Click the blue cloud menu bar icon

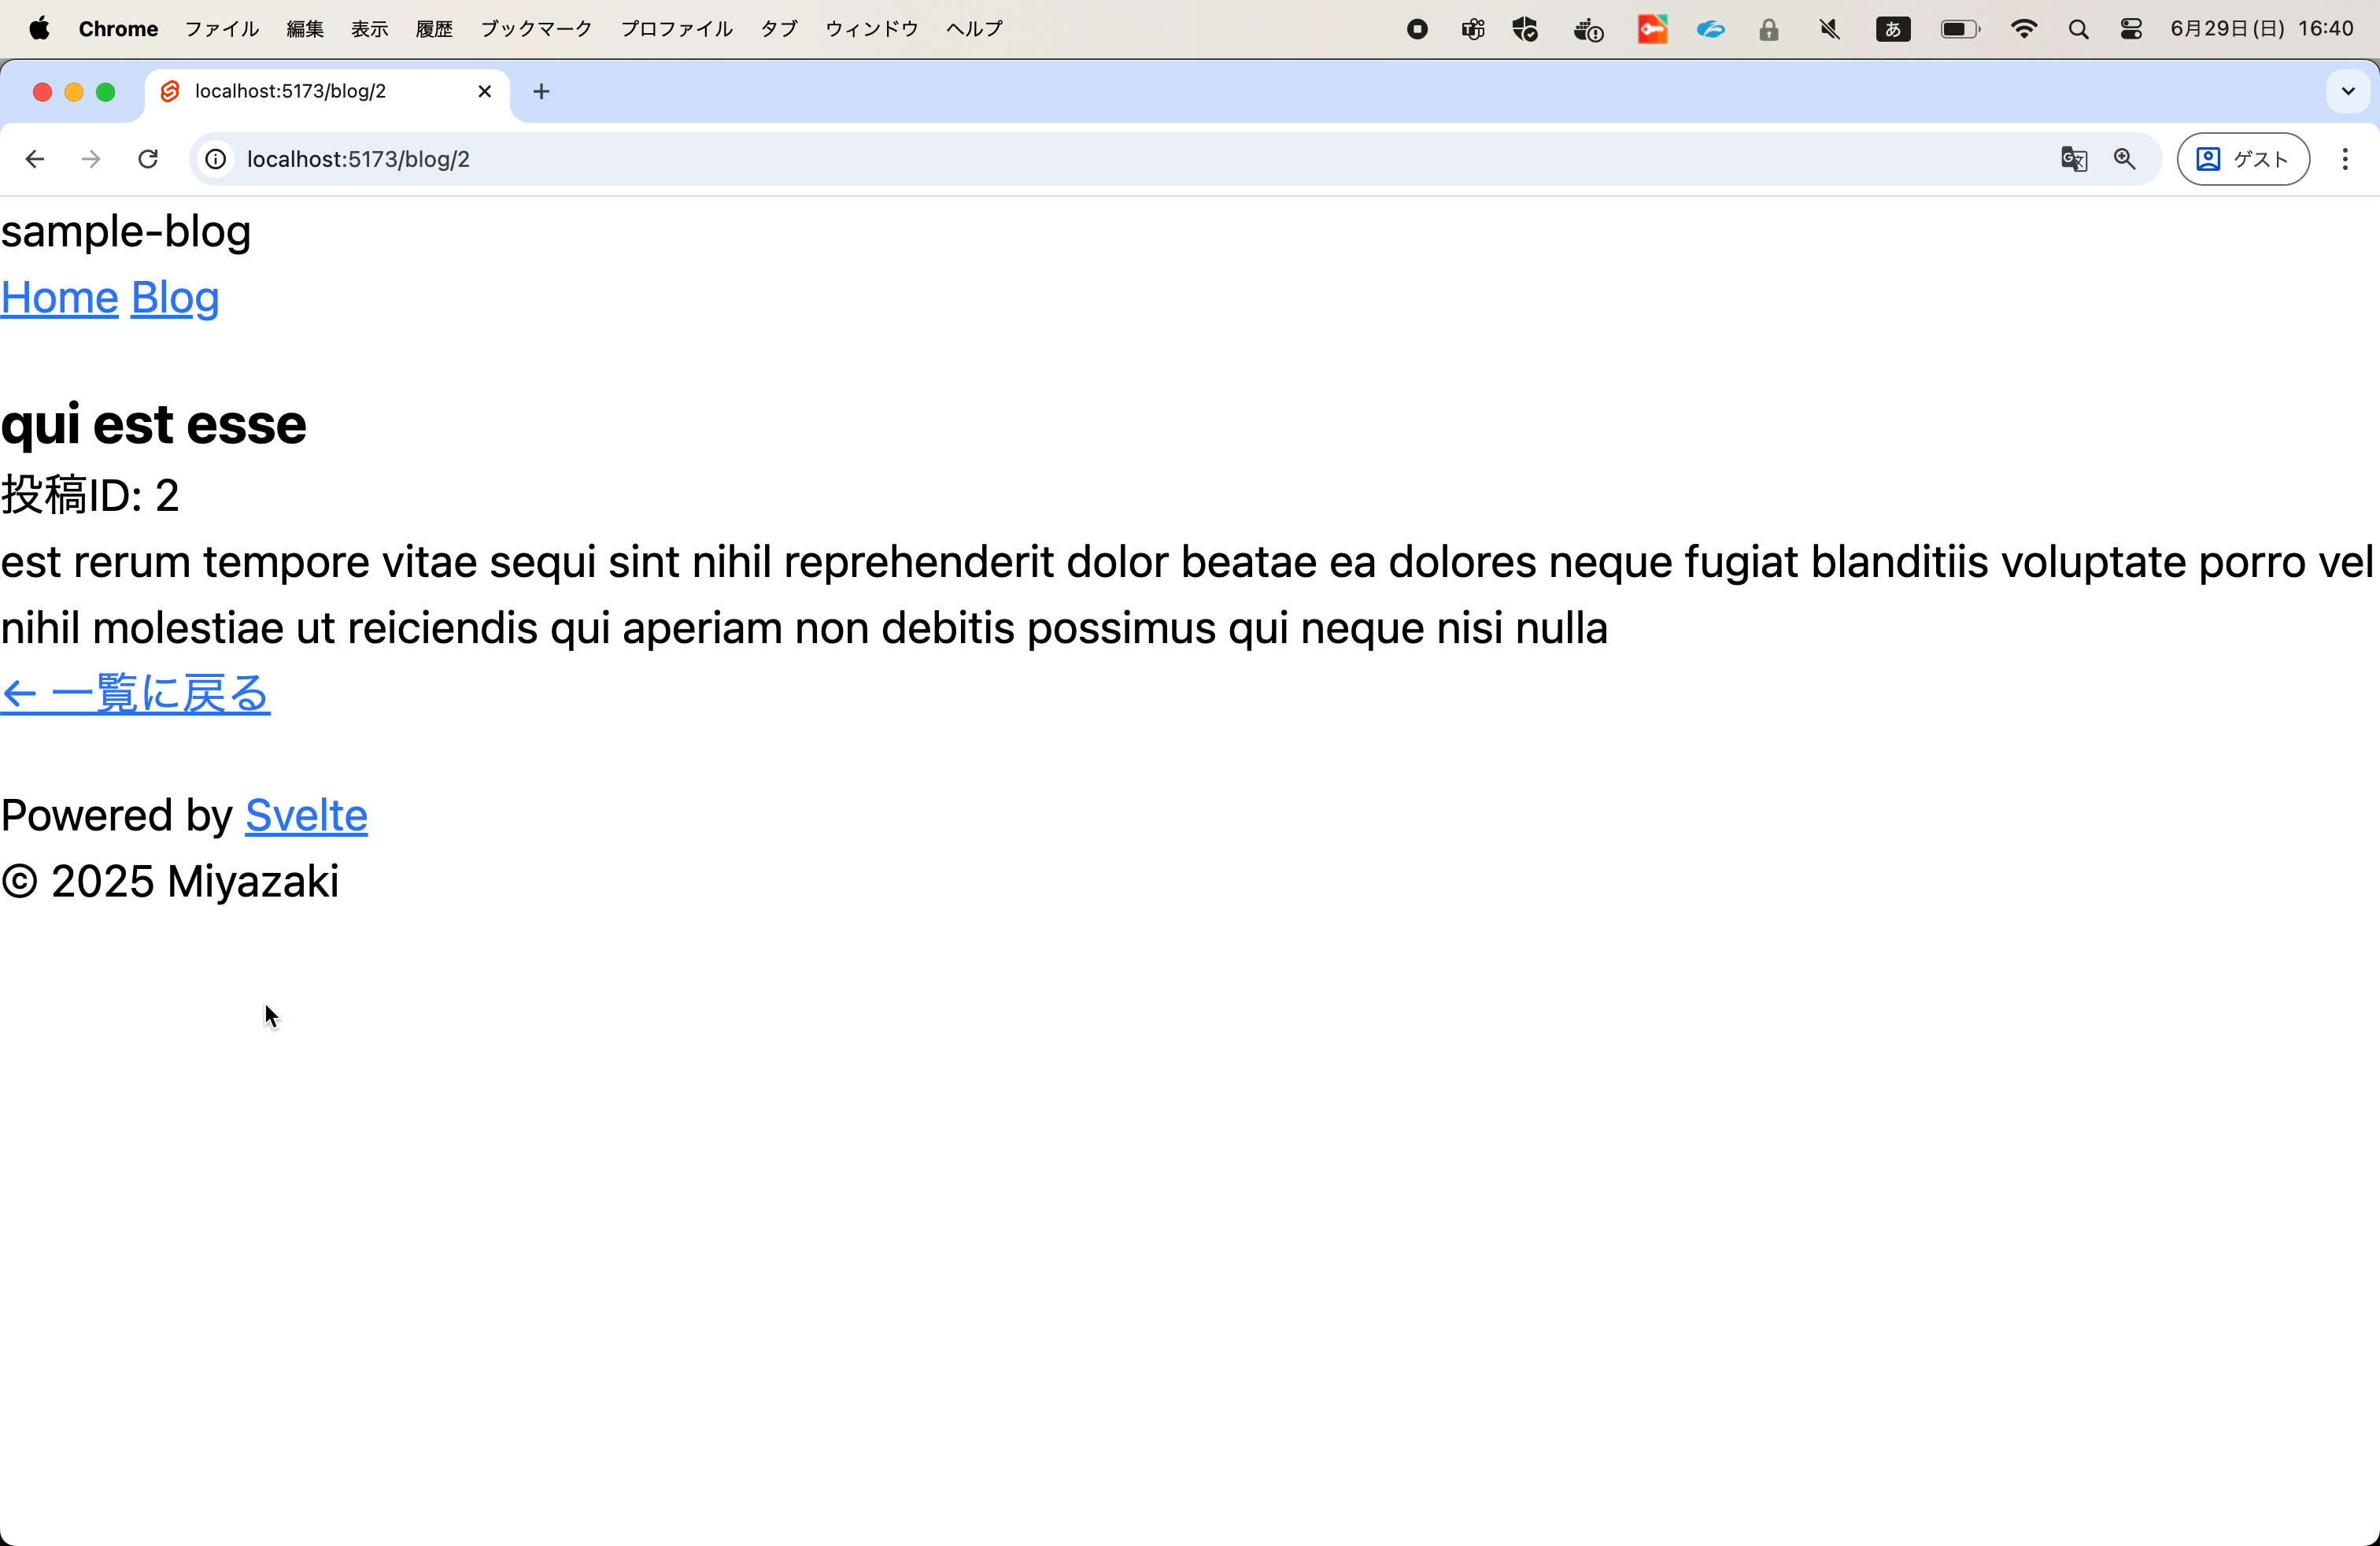pos(1710,30)
